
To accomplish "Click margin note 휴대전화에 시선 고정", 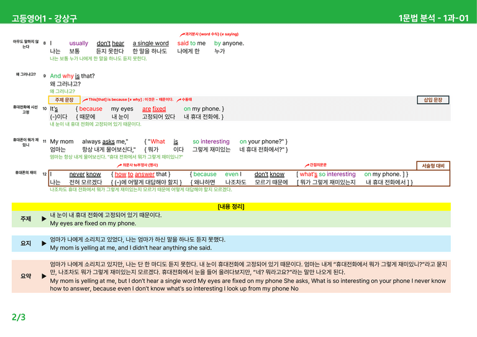I will click(25, 110).
